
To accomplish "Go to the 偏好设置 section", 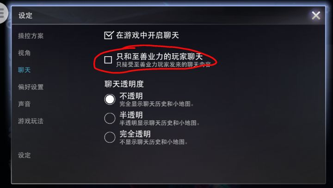I will [31, 87].
